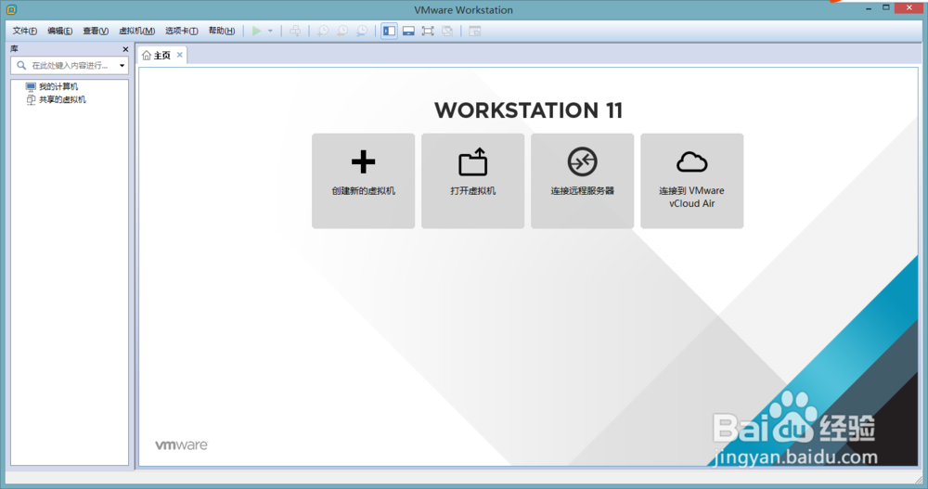
Task: Open the snapshot manager toolbar icon
Action: point(362,31)
